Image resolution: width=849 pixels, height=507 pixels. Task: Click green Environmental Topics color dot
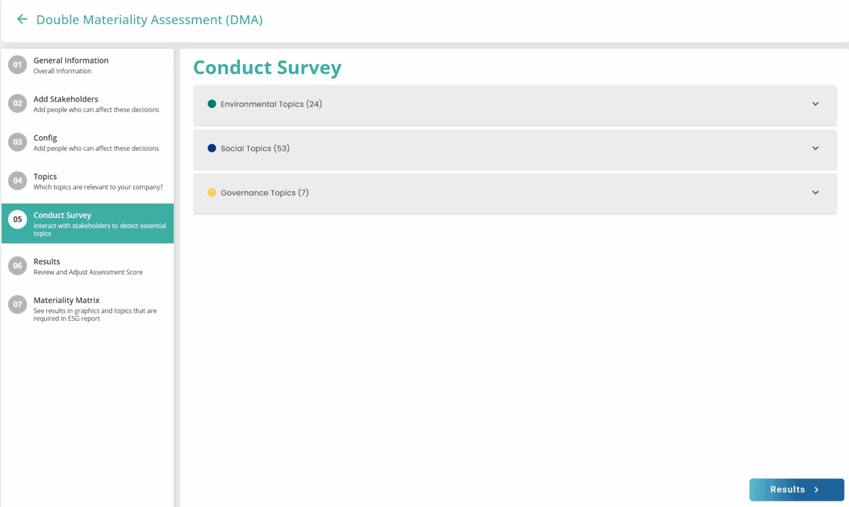[x=212, y=104]
